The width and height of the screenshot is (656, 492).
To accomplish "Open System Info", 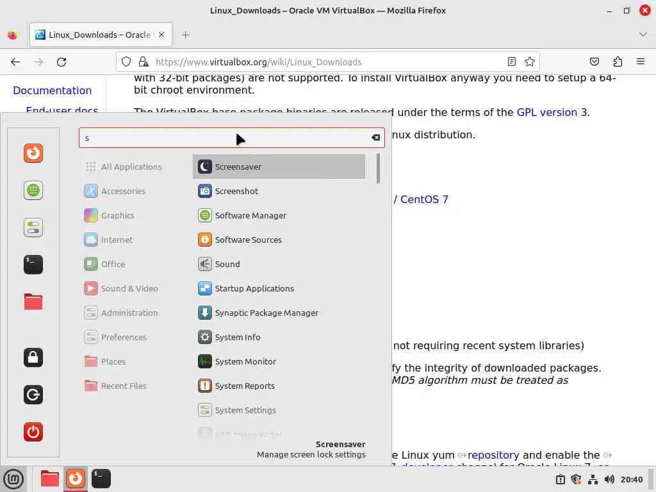I will click(279, 337).
